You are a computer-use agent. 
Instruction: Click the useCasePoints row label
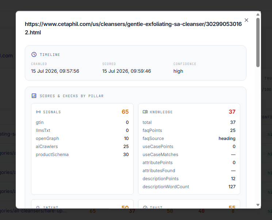(158, 147)
